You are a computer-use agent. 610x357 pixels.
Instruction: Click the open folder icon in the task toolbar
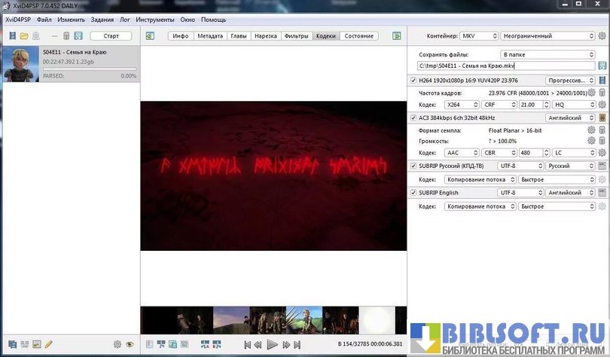coord(24,36)
